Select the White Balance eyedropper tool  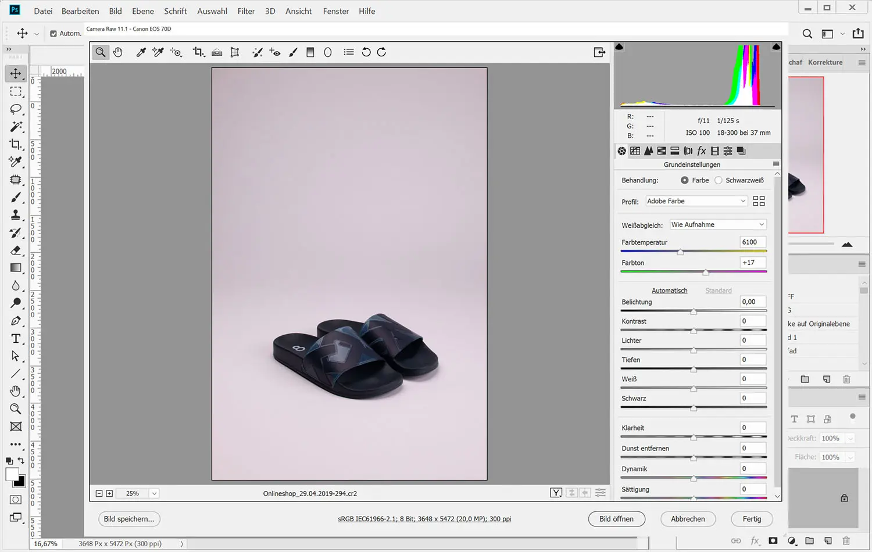point(141,52)
